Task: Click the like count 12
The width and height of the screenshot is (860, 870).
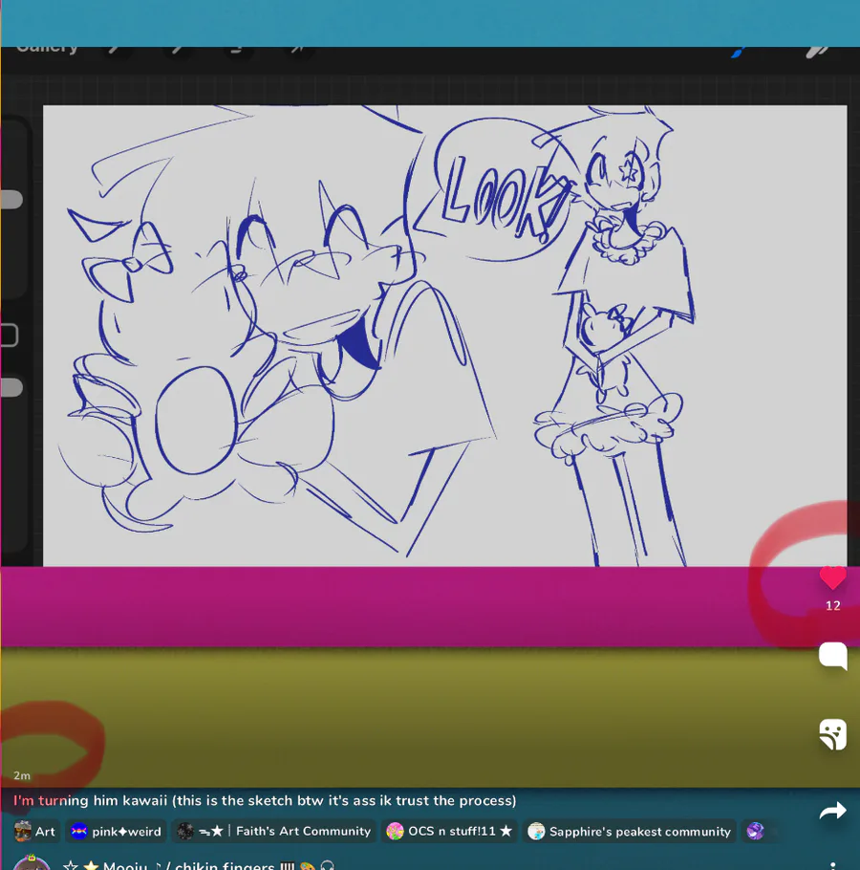Action: pos(832,606)
